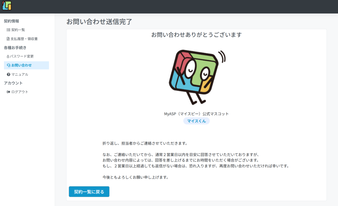
Task: Log out using the ログアウト link
Action: coord(20,92)
